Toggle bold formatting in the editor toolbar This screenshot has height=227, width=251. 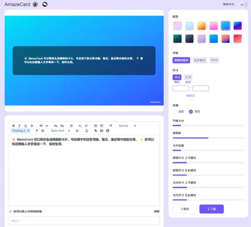(13, 126)
